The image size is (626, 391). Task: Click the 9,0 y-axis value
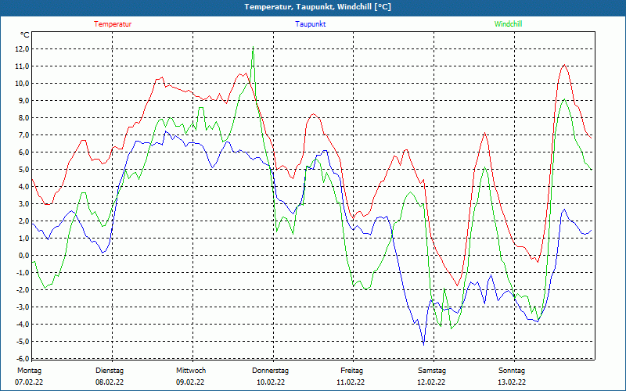pos(23,101)
